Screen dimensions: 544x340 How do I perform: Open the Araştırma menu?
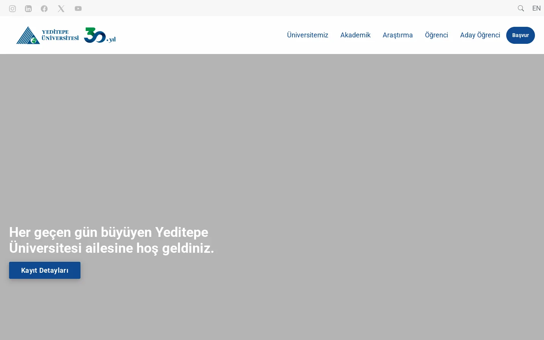click(x=398, y=35)
